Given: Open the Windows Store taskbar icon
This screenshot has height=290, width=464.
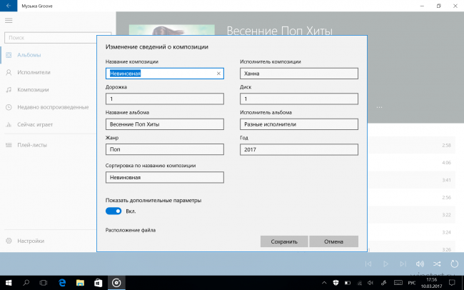Looking at the screenshot, I should point(99,283).
